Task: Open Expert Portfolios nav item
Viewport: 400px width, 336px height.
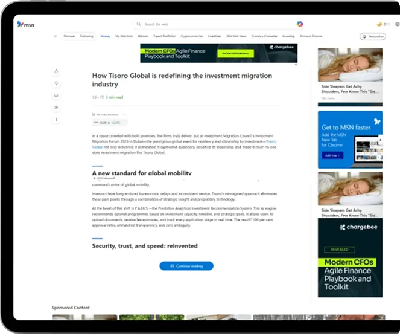Action: (x=164, y=36)
